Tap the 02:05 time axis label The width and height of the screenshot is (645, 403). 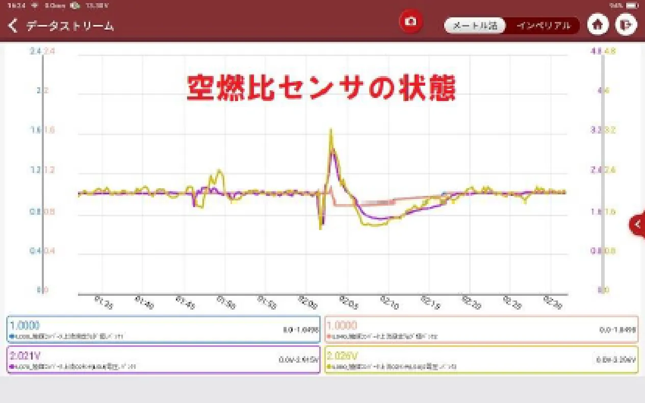(349, 304)
